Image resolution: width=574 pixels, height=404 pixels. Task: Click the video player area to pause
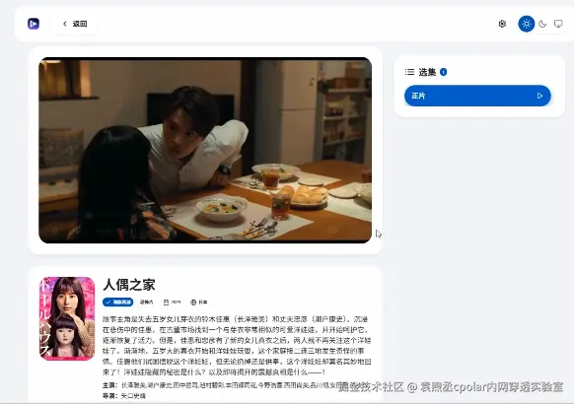pyautogui.click(x=205, y=150)
